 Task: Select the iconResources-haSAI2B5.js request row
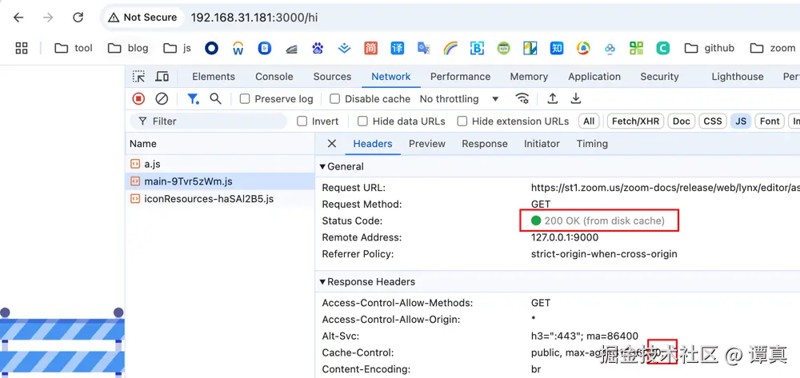point(220,199)
